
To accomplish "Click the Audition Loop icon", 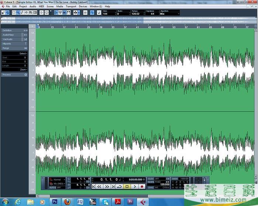I will click(47, 13).
